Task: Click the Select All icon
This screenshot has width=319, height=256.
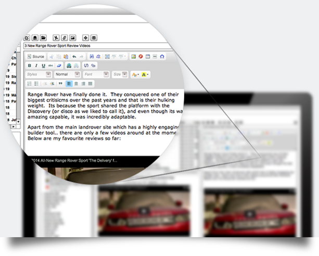Action: click(x=107, y=57)
